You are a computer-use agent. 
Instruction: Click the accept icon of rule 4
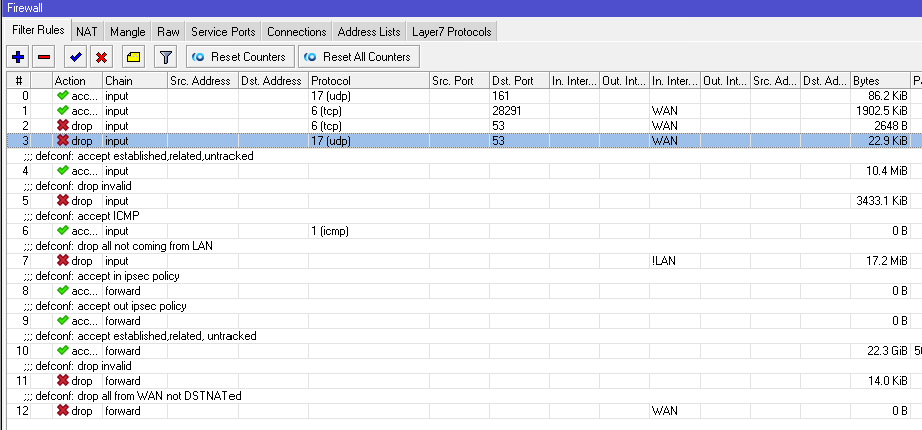click(63, 170)
